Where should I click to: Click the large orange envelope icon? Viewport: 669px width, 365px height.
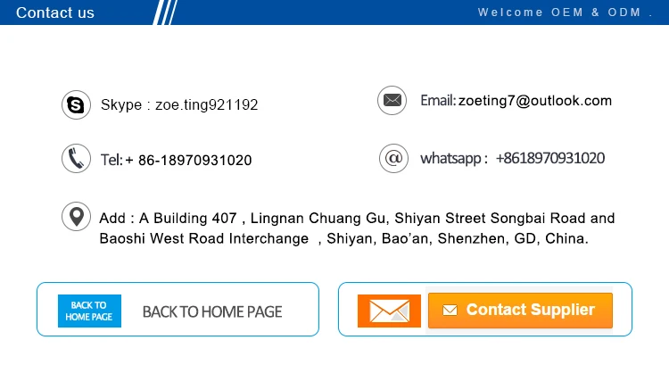(389, 311)
